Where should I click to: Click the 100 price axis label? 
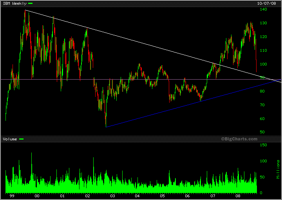[264, 64]
